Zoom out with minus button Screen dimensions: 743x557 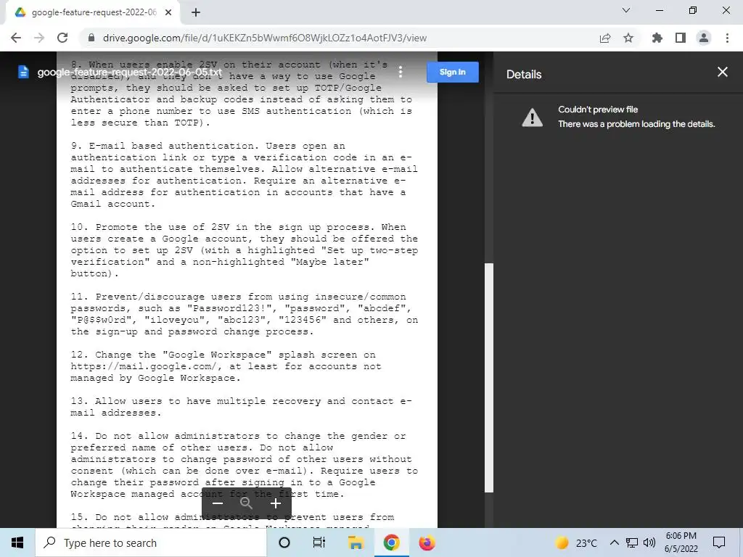(218, 503)
